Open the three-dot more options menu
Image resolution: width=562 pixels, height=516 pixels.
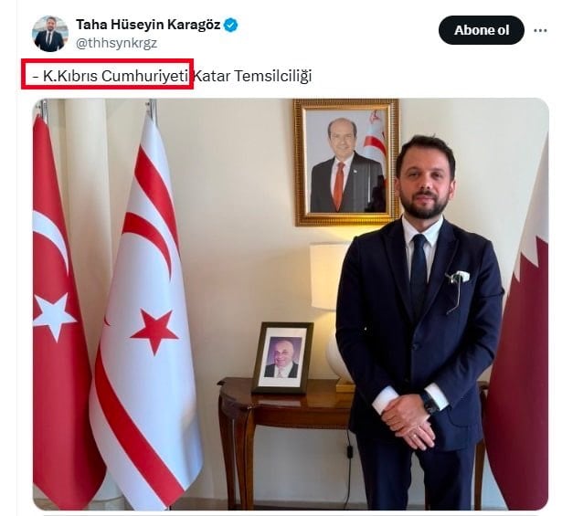[540, 30]
